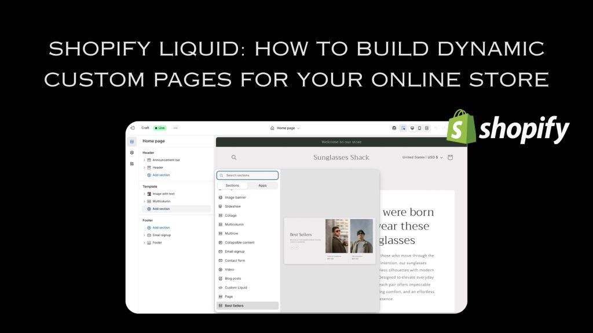Click the Home page sidebar heading
The image size is (593, 333).
[x=153, y=141]
